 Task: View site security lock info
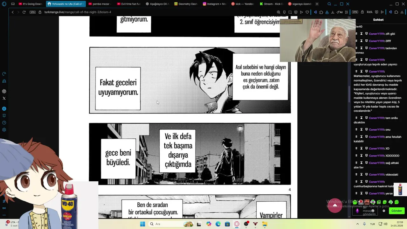click(x=40, y=12)
